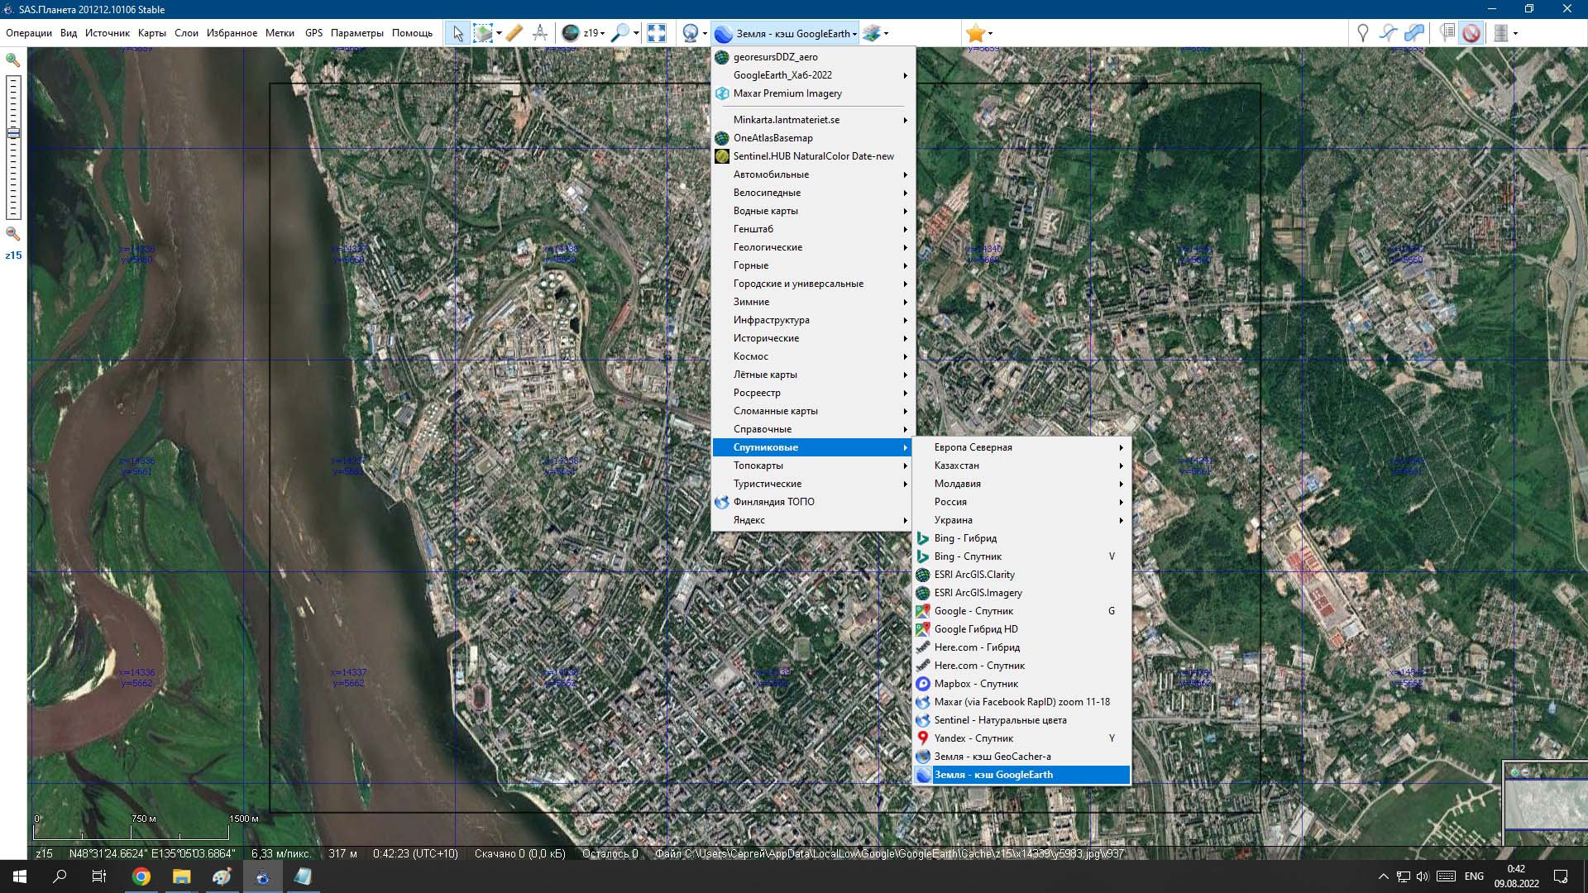1588x893 pixels.
Task: Click Maxar Premium Imagery map entry
Action: pyautogui.click(x=787, y=93)
